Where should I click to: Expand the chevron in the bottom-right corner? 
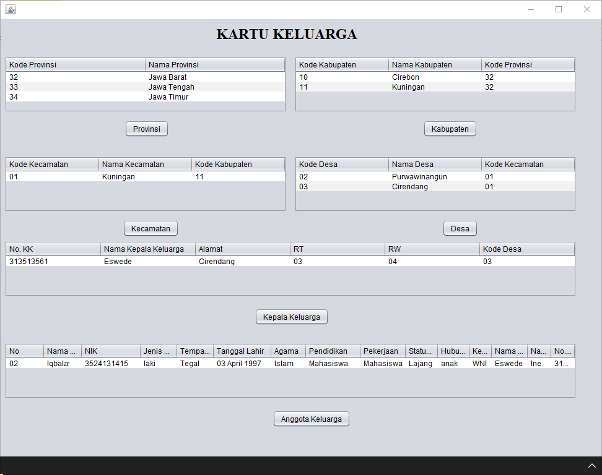click(592, 465)
